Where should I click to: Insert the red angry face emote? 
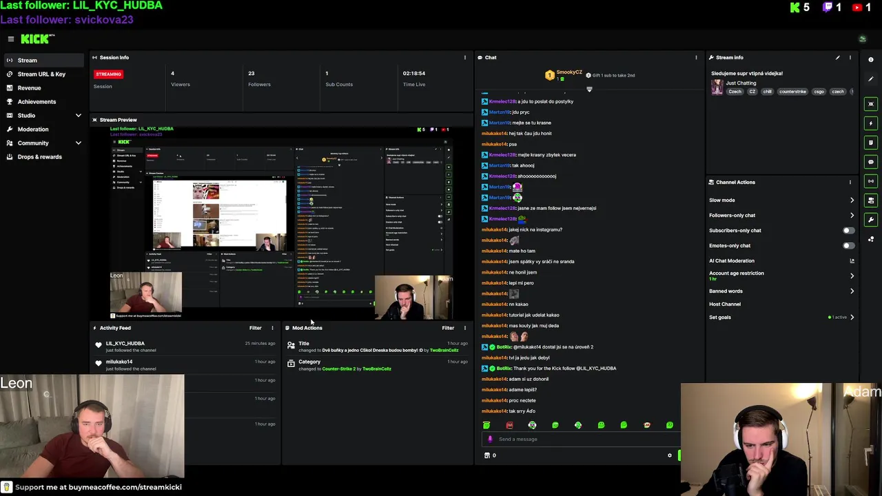(509, 425)
